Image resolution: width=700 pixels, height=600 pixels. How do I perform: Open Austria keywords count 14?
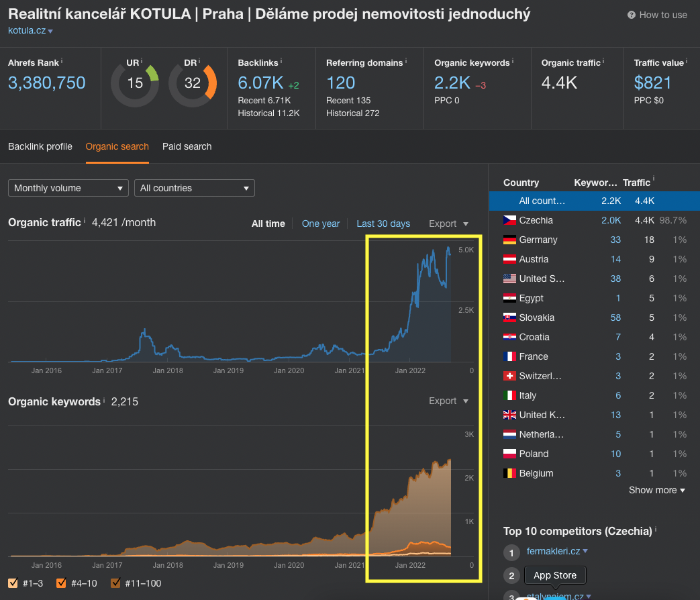[616, 259]
